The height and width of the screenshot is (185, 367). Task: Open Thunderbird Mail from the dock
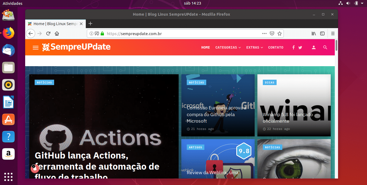(8, 50)
